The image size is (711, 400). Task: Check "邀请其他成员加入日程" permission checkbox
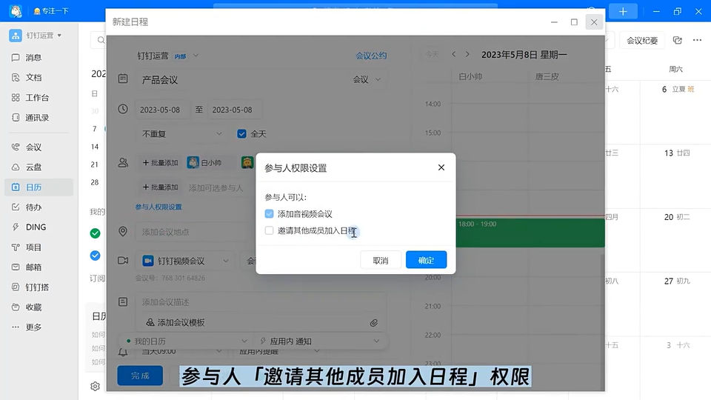coord(270,231)
